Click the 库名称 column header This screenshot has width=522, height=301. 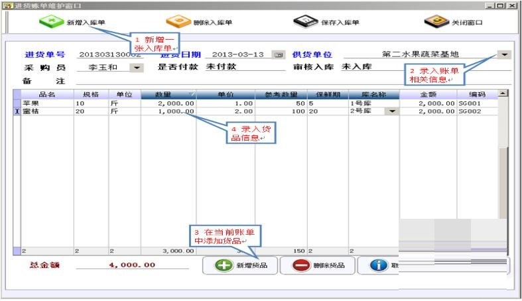coord(373,94)
